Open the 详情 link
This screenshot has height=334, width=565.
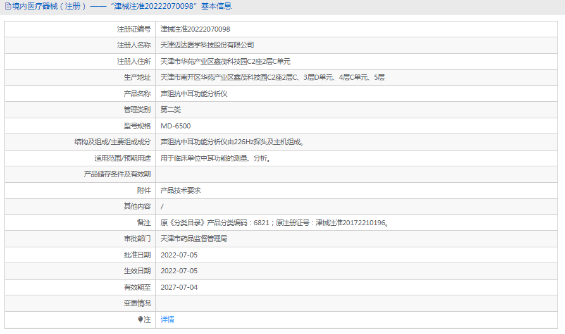tap(167, 319)
